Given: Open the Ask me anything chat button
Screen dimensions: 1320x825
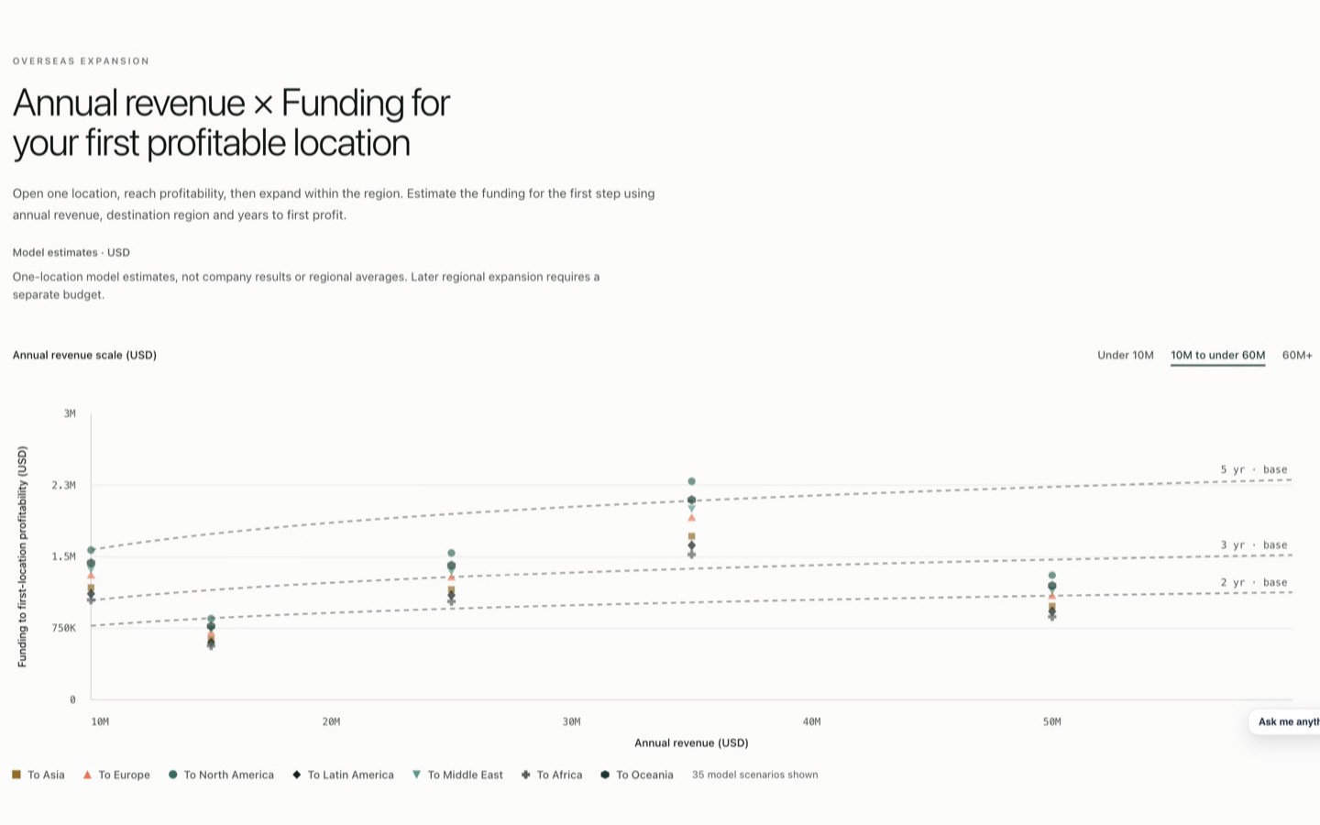Looking at the screenshot, I should click(x=1285, y=721).
